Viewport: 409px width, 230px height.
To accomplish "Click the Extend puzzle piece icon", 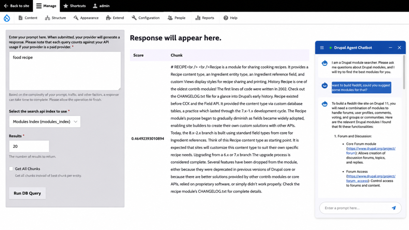I will [x=109, y=18].
